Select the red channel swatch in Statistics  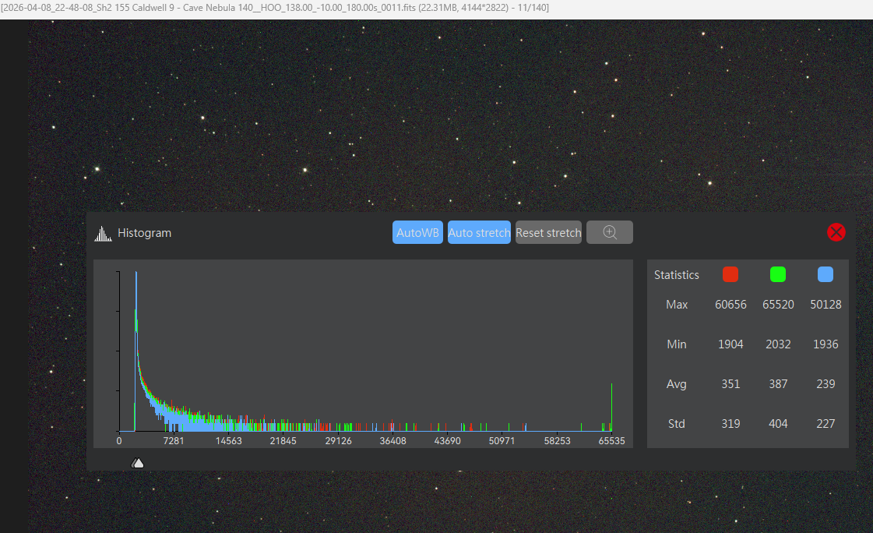(x=730, y=274)
